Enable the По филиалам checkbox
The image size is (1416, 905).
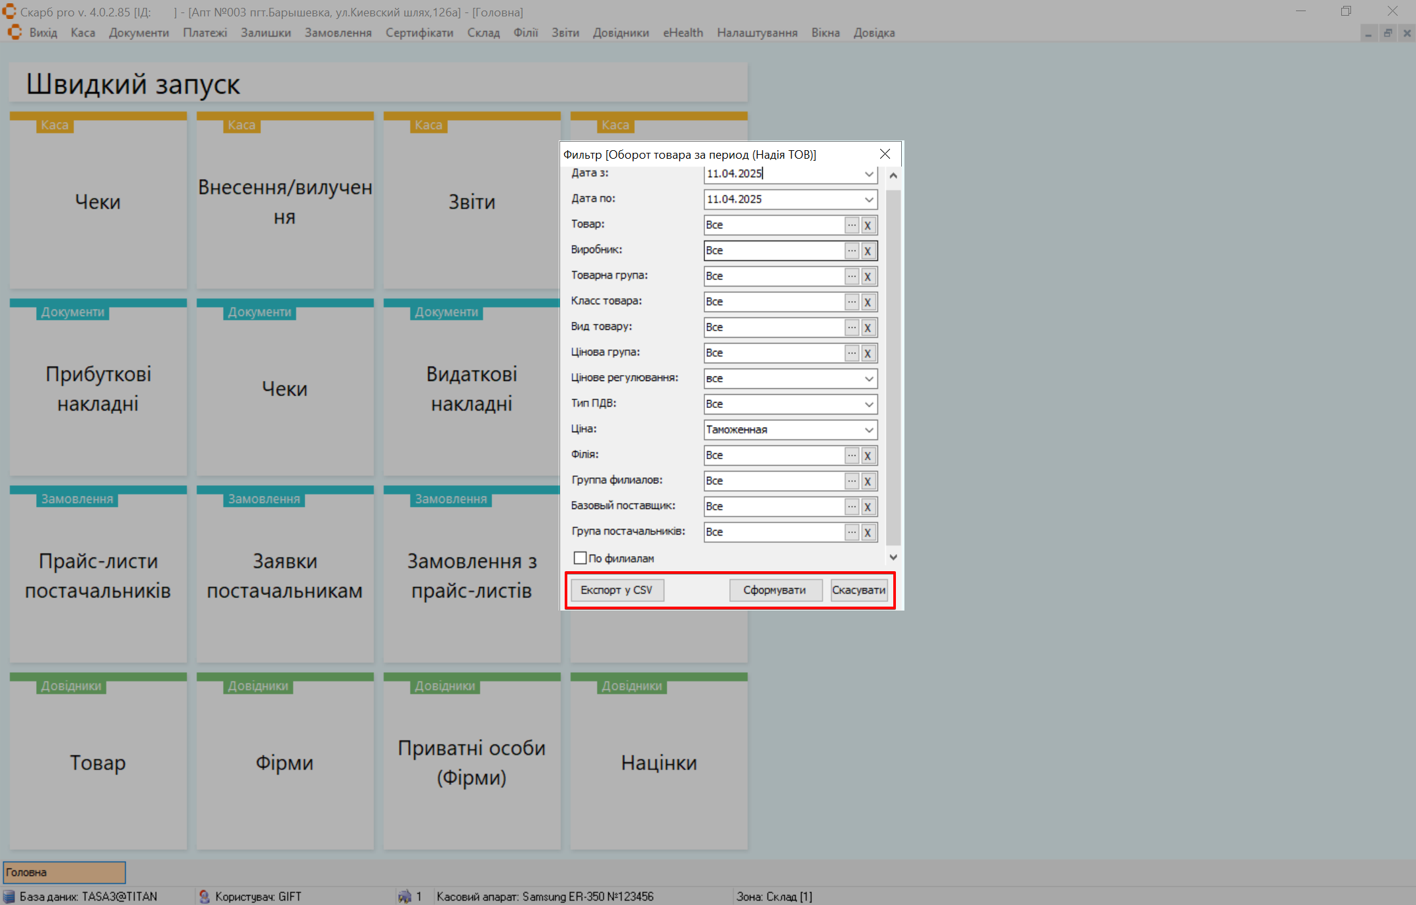(x=580, y=558)
